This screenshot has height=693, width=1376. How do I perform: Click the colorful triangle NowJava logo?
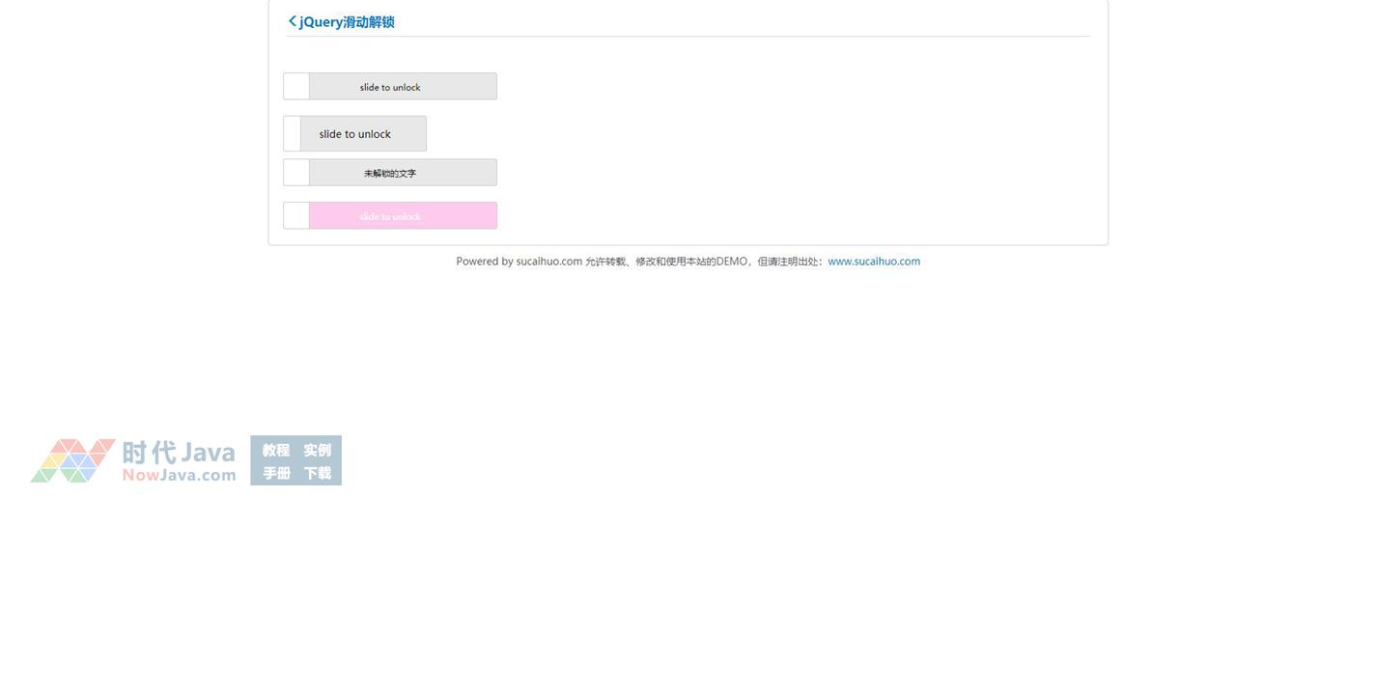coord(72,460)
